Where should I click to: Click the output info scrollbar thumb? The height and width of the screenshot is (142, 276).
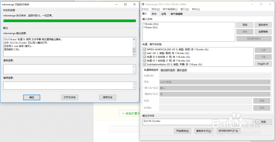click(134, 50)
